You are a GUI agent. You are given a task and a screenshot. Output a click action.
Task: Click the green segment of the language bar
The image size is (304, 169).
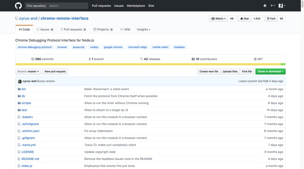[x=283, y=64]
